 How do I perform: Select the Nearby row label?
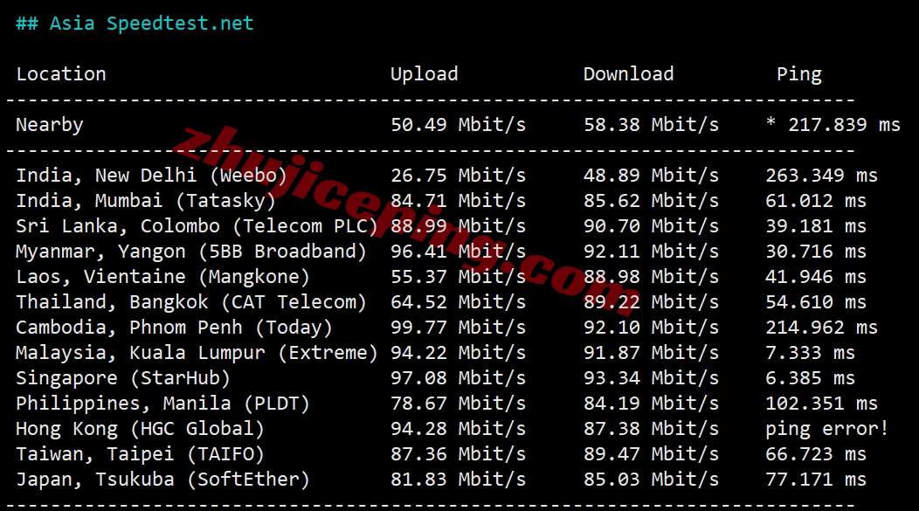point(49,125)
